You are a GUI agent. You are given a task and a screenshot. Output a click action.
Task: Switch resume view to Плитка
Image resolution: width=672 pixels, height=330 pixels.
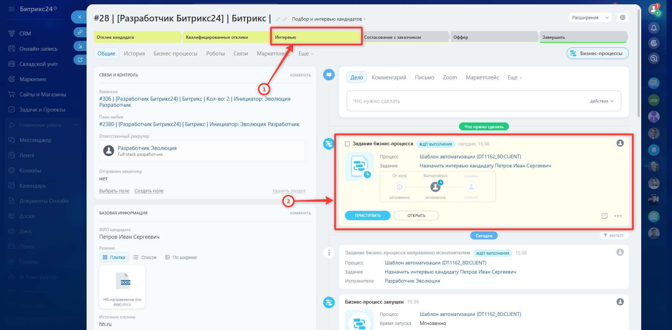coord(114,257)
